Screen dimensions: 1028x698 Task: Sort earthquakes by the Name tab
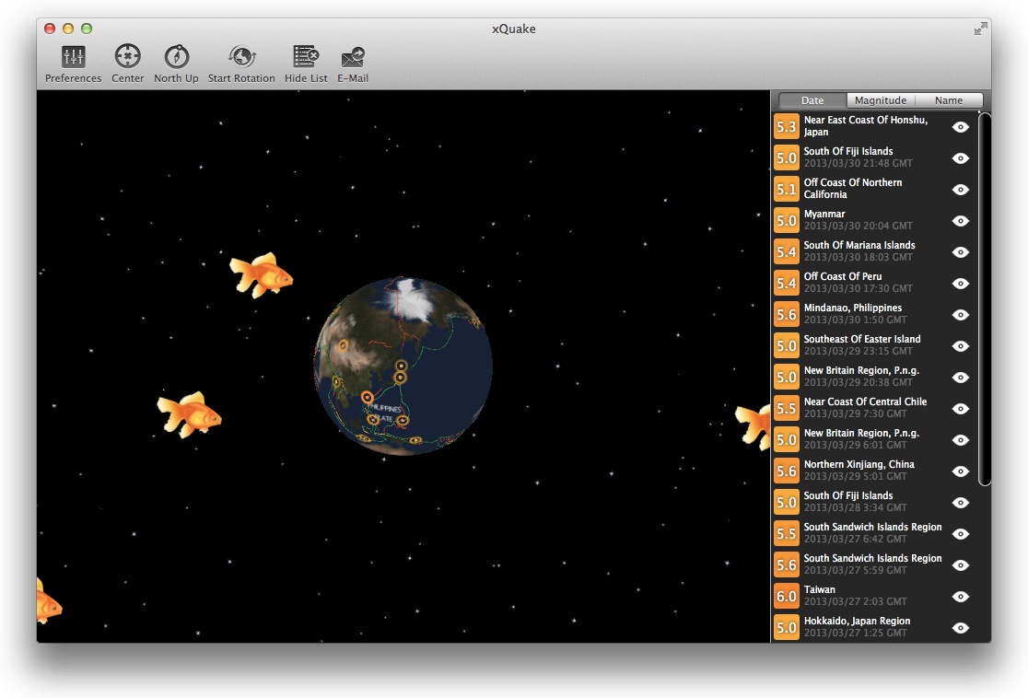pos(949,100)
